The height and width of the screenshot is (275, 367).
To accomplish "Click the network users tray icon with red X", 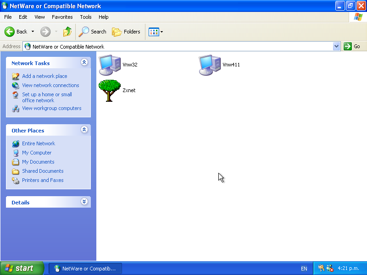I will coord(330,268).
